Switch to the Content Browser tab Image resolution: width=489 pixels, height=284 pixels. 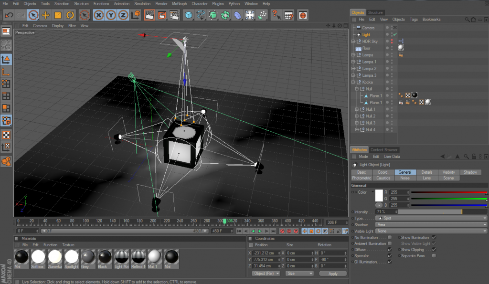(x=384, y=150)
